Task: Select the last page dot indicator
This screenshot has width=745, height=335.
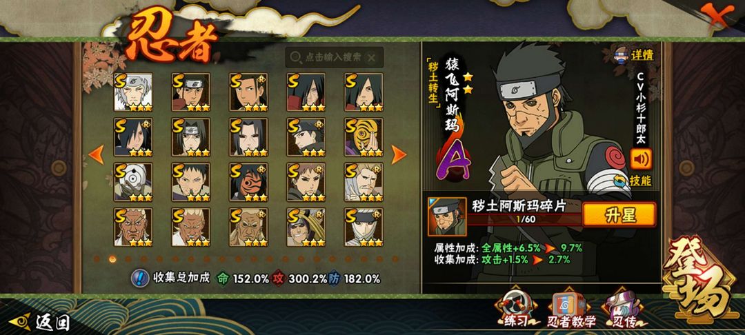Action: pyautogui.click(x=395, y=259)
